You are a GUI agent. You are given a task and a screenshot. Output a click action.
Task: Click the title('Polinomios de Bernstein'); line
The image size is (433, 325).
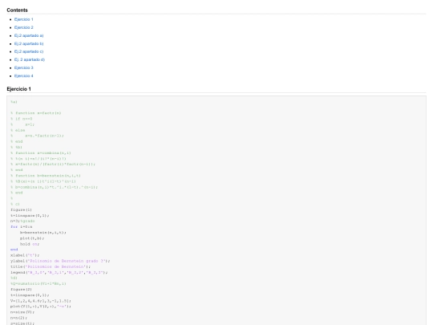51,266
